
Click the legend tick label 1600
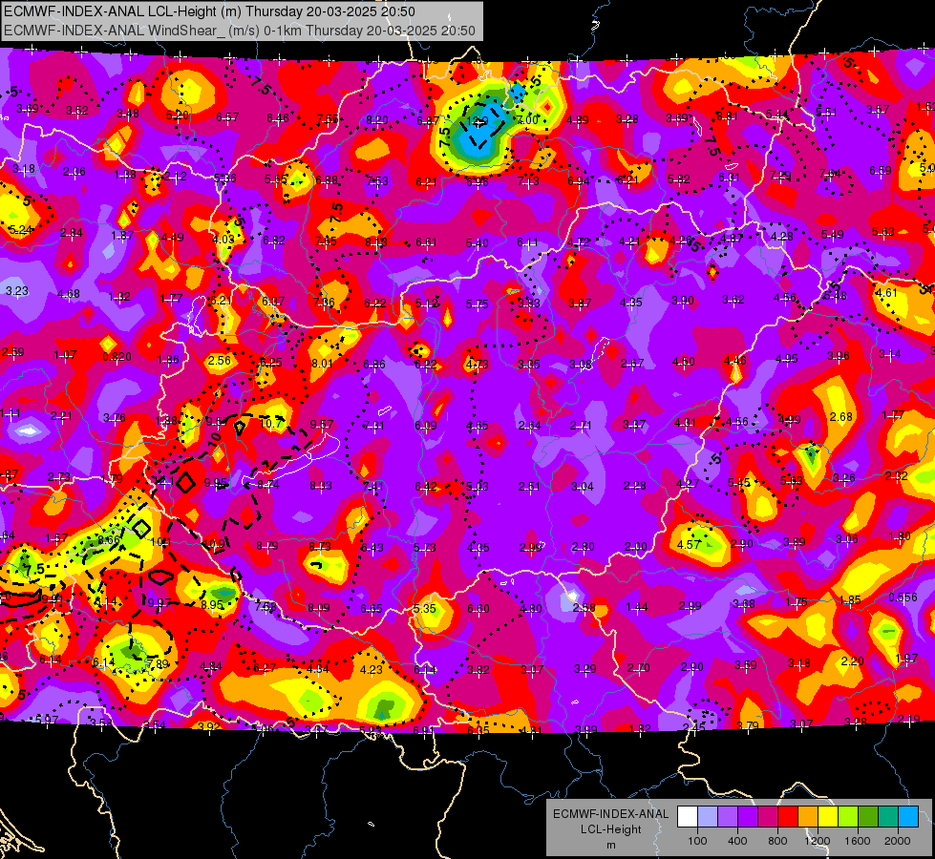pos(858,841)
